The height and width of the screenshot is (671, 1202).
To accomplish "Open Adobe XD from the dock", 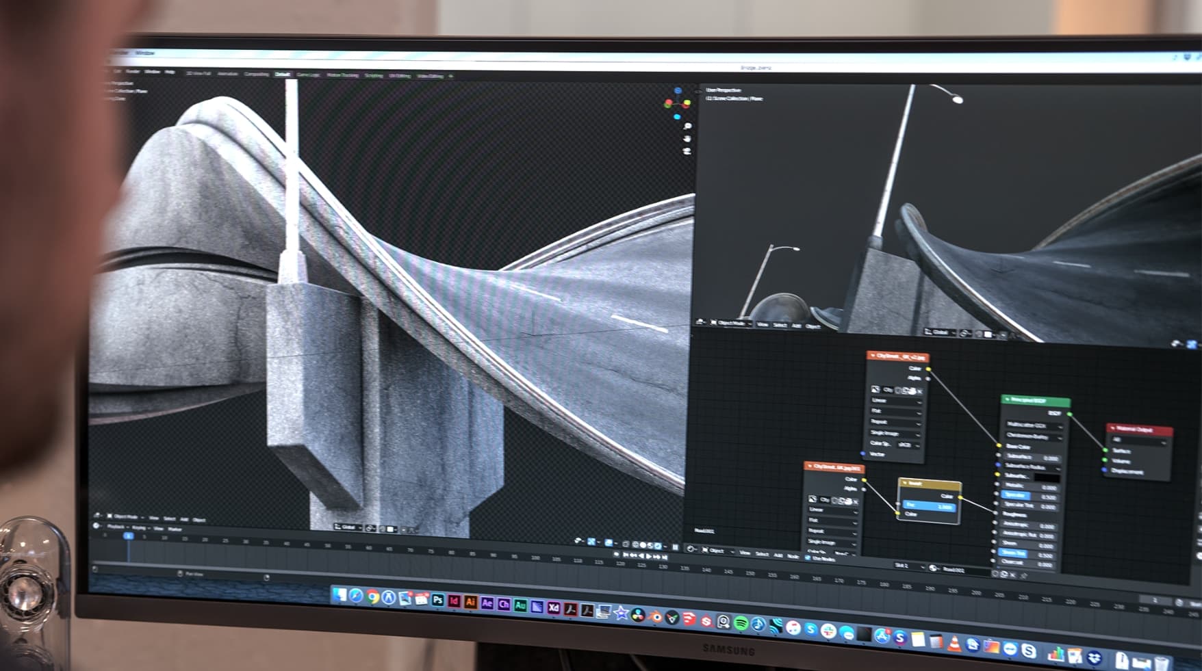I will coord(554,607).
